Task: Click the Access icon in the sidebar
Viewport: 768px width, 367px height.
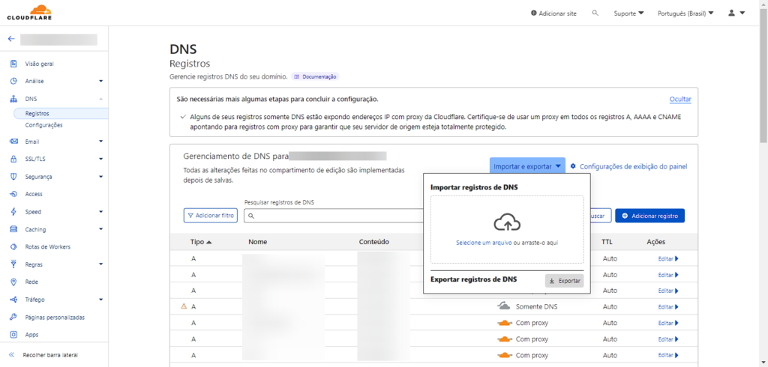Action: pyautogui.click(x=13, y=194)
